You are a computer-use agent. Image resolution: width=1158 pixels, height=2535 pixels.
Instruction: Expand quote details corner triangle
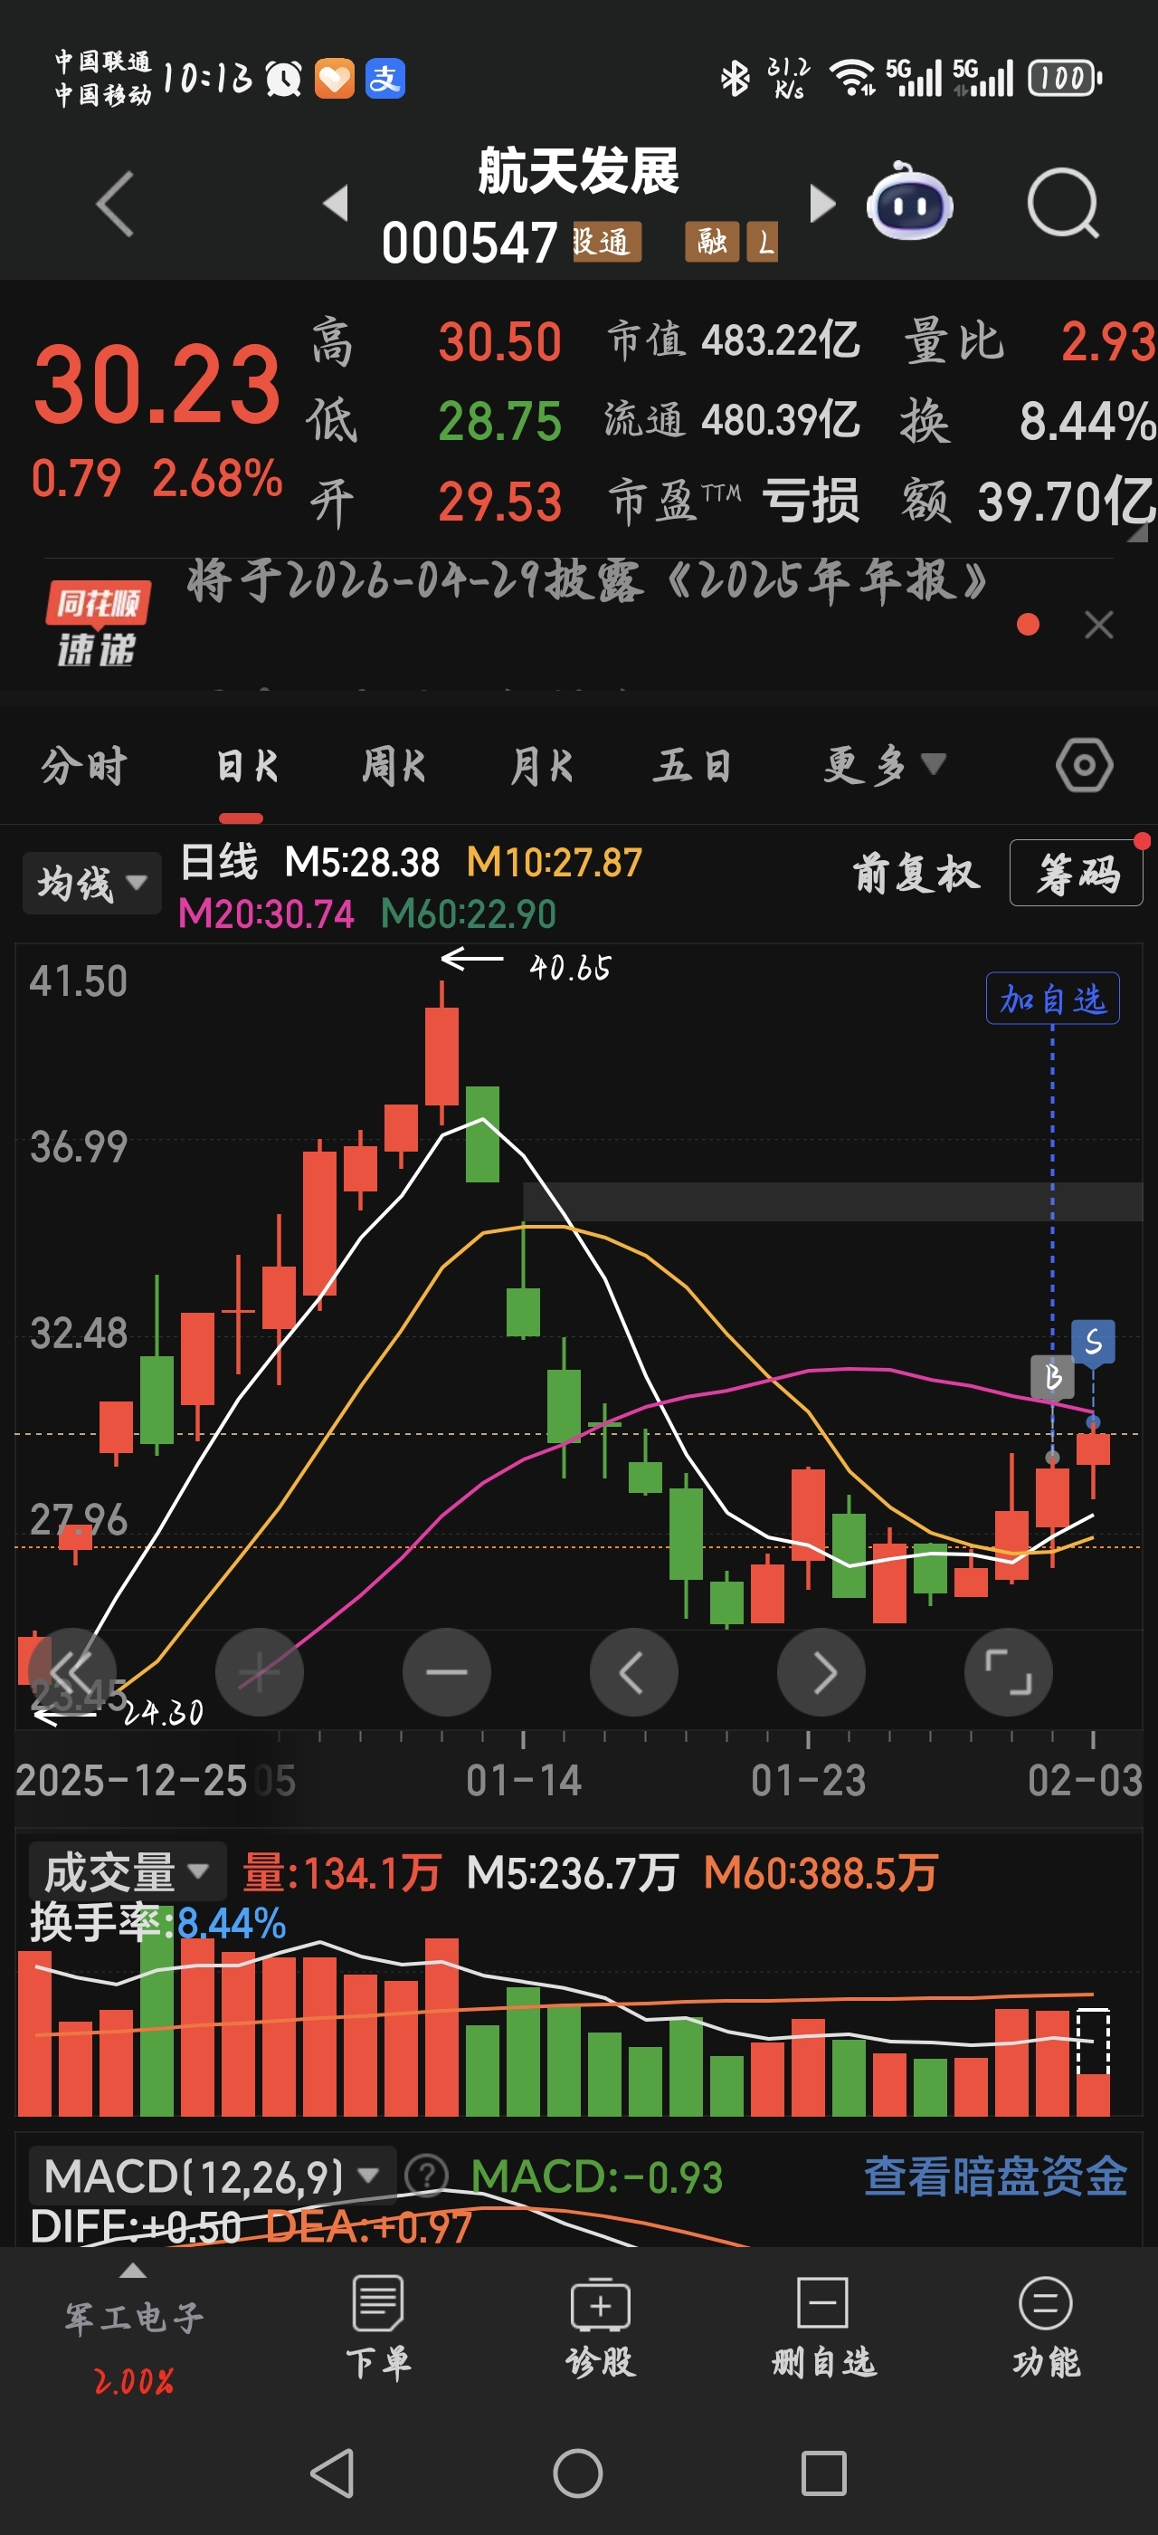[1136, 532]
